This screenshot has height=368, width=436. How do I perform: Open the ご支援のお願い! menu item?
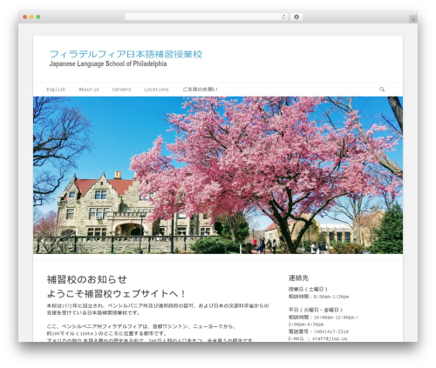point(200,90)
